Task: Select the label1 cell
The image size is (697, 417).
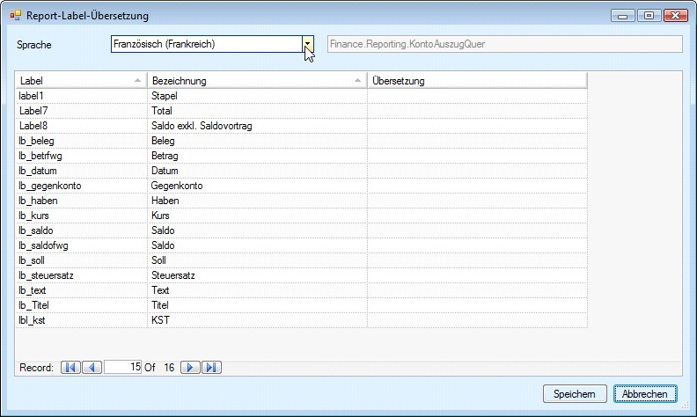Action: coord(81,96)
